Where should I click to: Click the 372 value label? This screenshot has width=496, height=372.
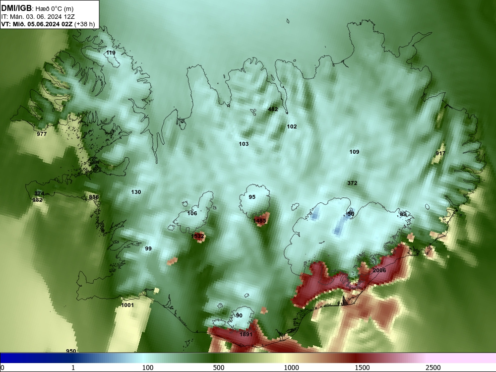[x=352, y=183]
